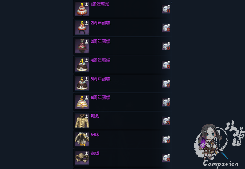Select the 舞会 item label
The height and width of the screenshot is (169, 245).
[x=95, y=116]
